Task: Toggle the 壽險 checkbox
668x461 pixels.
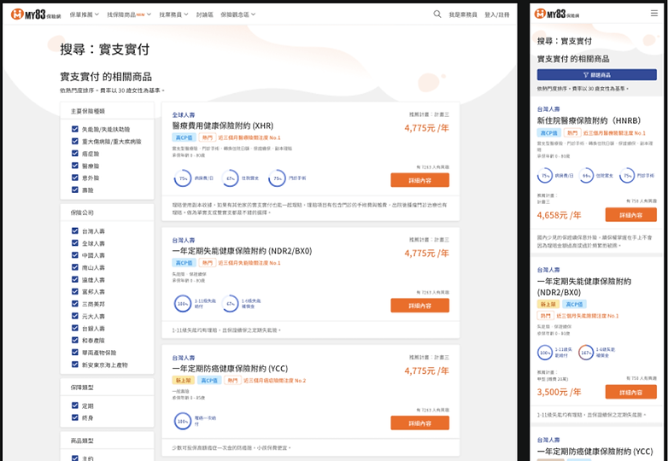Action: (75, 190)
